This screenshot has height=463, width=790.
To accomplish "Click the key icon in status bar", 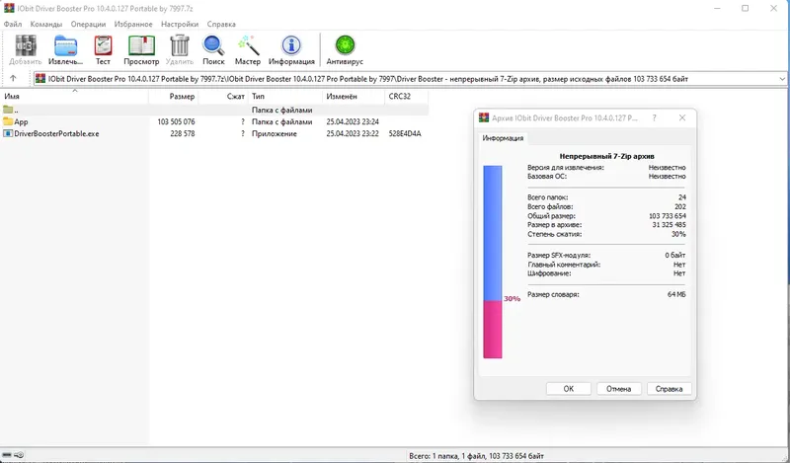I will 19,455.
